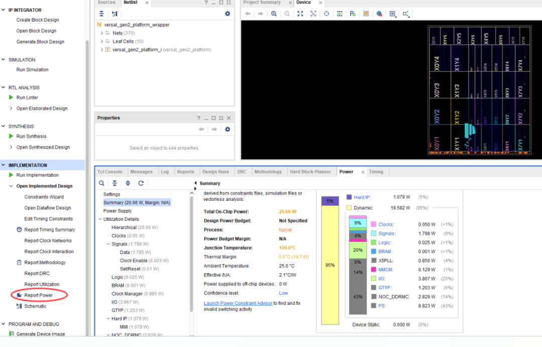Switch to the Timing tab
Viewport: 542px width, 347px height.
pos(376,172)
